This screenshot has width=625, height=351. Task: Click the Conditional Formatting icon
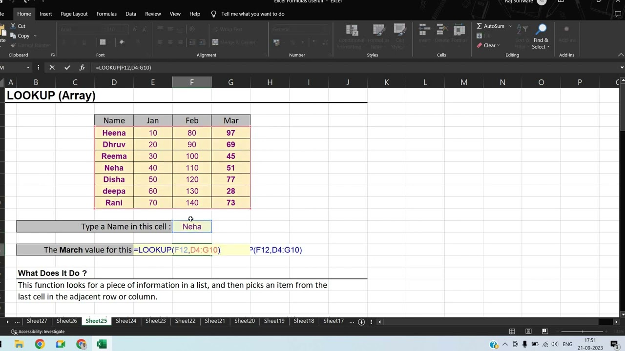(352, 37)
